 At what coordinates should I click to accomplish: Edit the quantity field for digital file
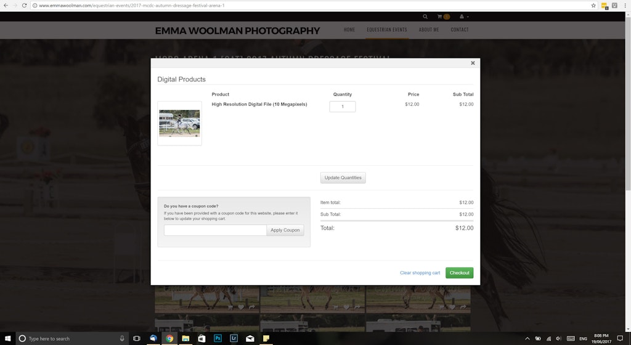[343, 107]
